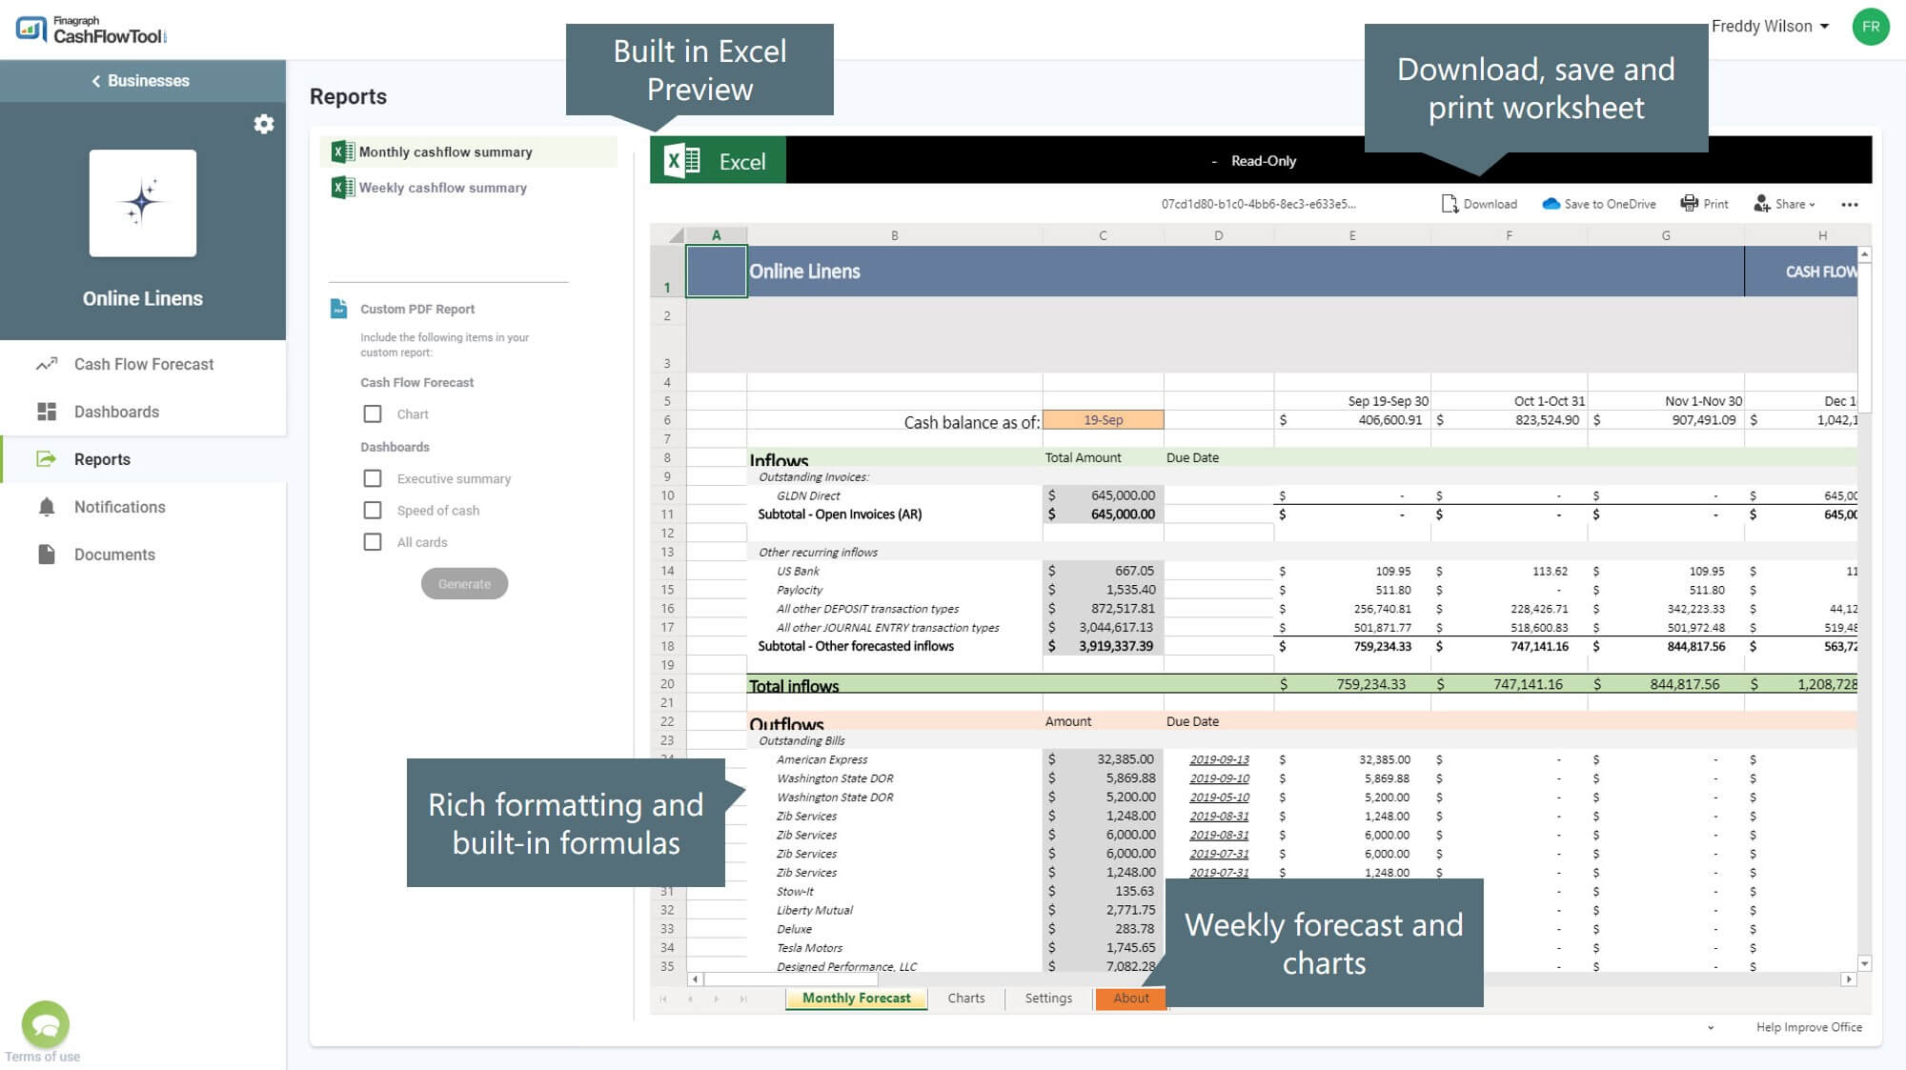Check the Chart checkbox

[373, 414]
